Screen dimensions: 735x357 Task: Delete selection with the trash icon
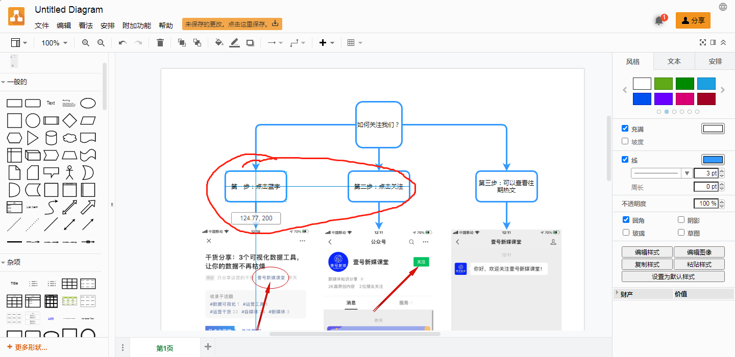[160, 43]
